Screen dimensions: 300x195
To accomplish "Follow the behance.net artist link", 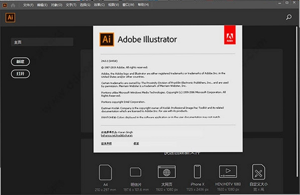I will 117,135.
